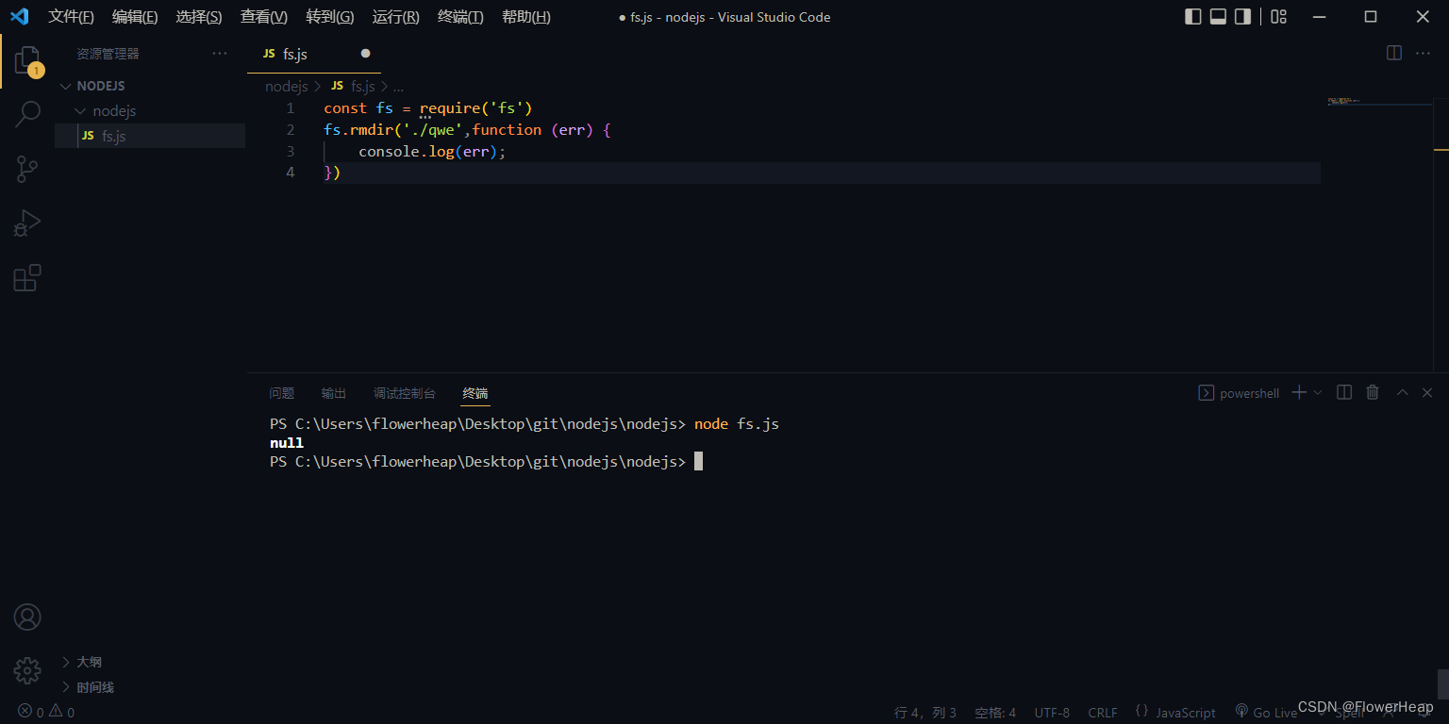Open Explorer panel More Actions ellipsis
The height and width of the screenshot is (724, 1449).
[220, 54]
